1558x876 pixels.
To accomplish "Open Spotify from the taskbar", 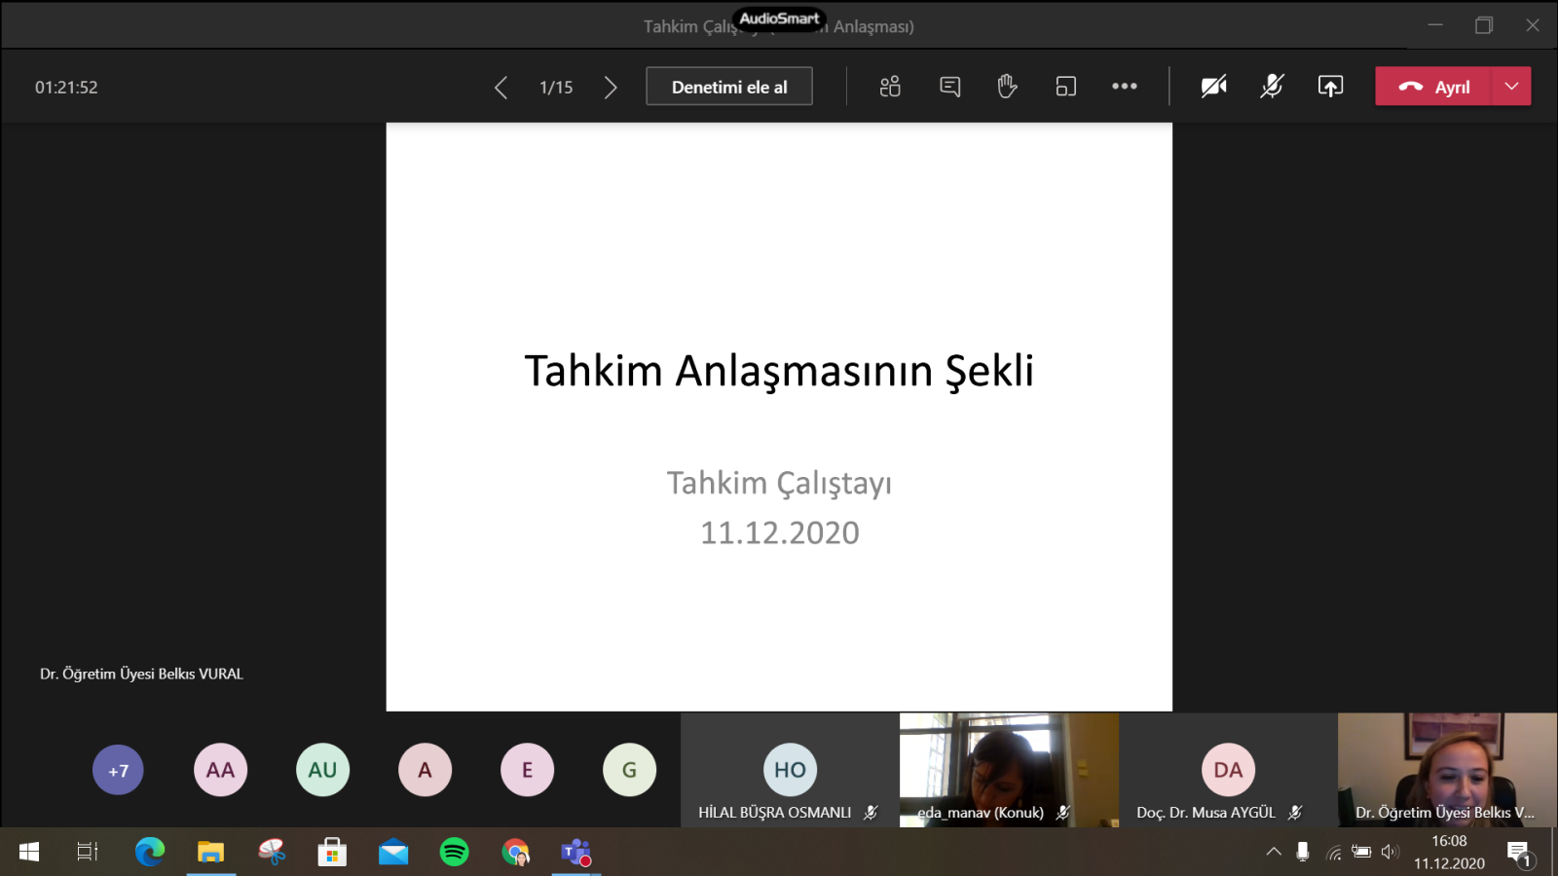I will coord(455,853).
